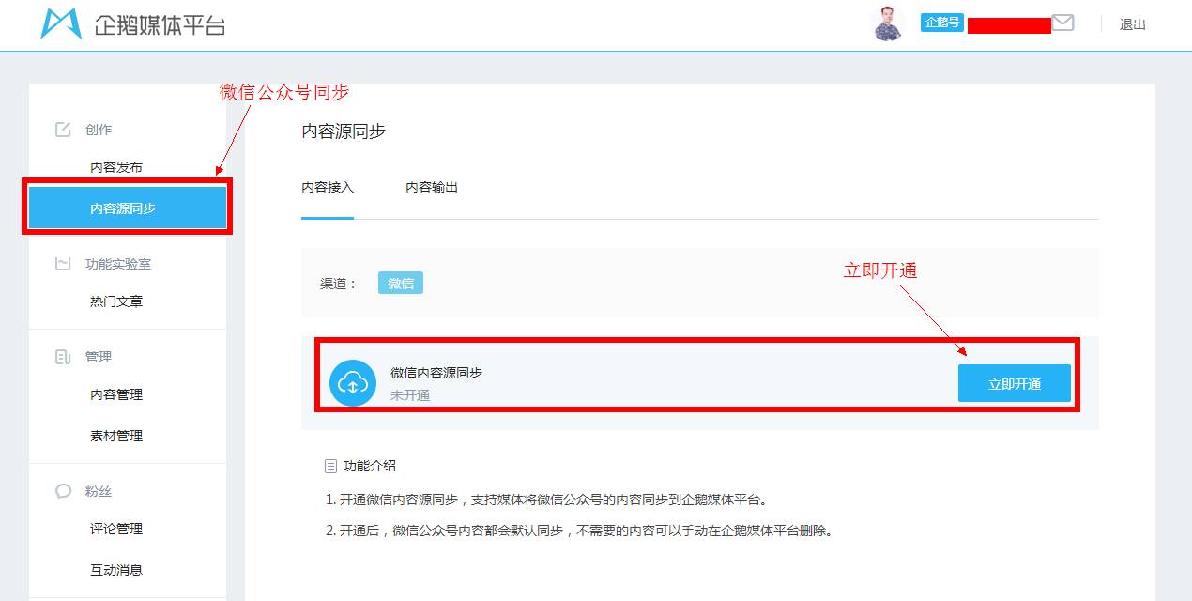Image resolution: width=1192 pixels, height=601 pixels.
Task: Go to 评论管理 under 粉丝
Action: (115, 529)
